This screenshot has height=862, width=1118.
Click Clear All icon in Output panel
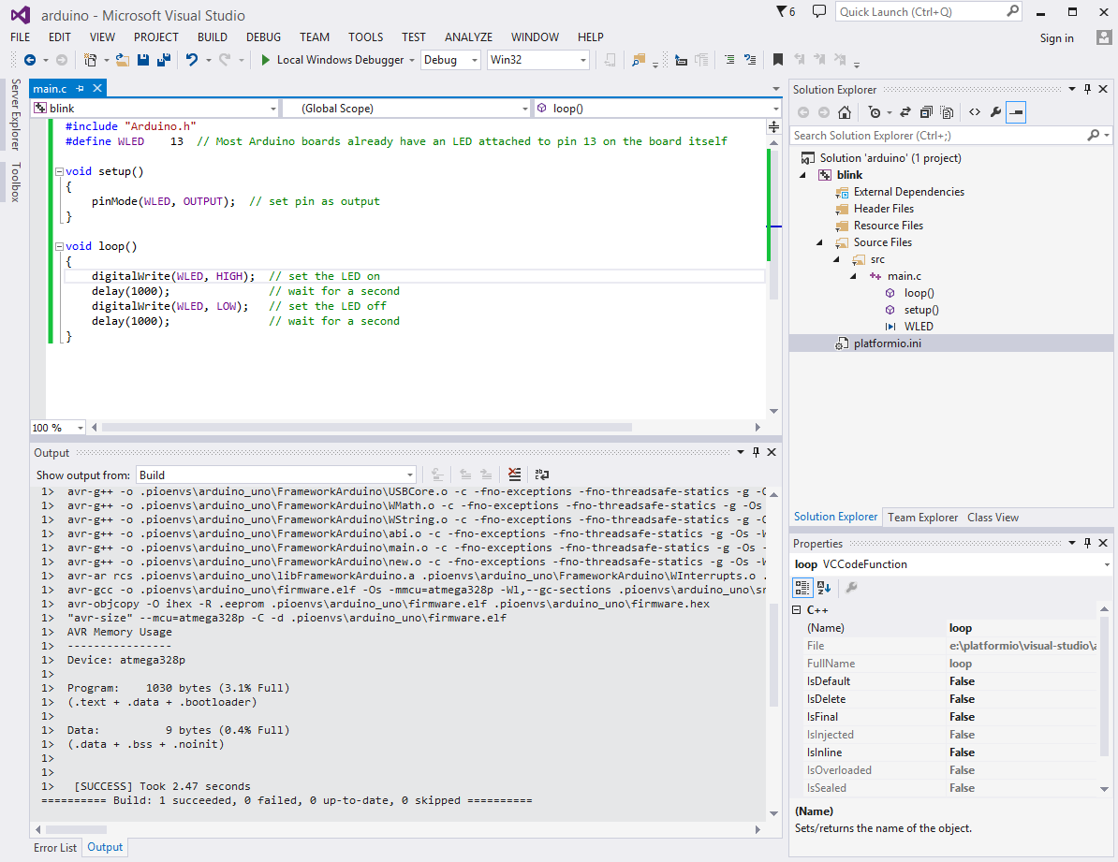tap(514, 475)
